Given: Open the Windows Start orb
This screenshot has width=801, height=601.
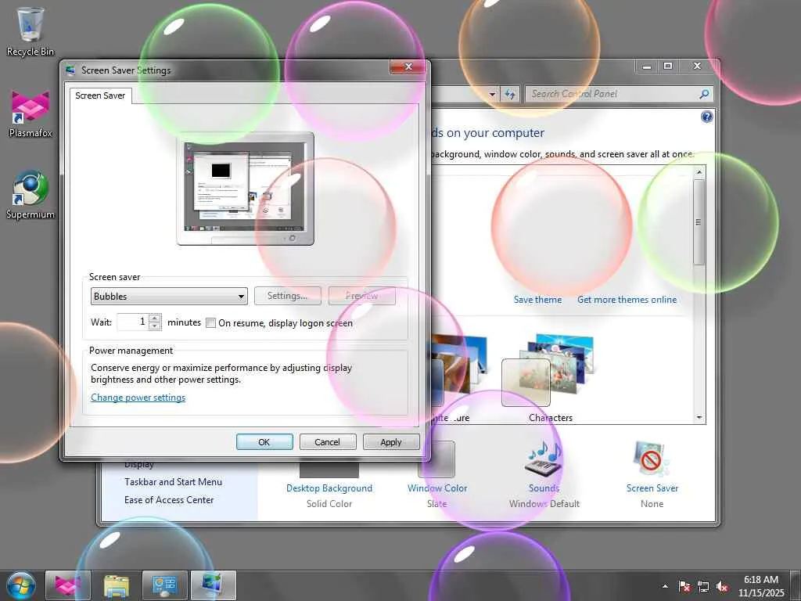Looking at the screenshot, I should point(21,585).
